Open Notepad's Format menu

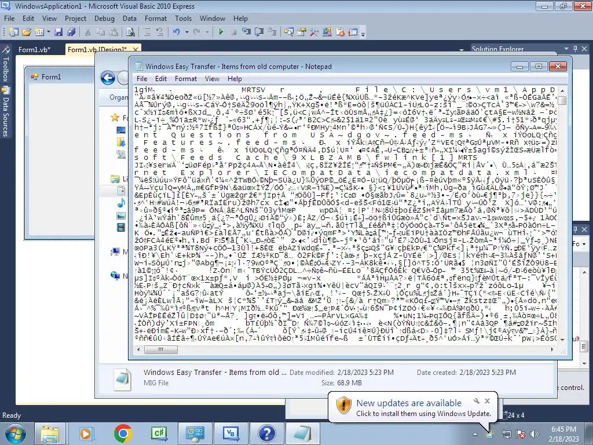coord(186,79)
